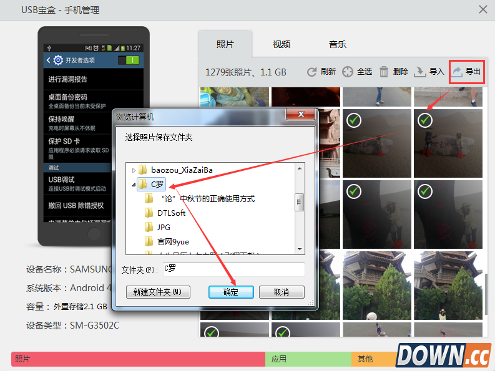This screenshot has width=495, height=371.
Task: Untick the bottom-left photo's checkmark
Action: (x=212, y=332)
